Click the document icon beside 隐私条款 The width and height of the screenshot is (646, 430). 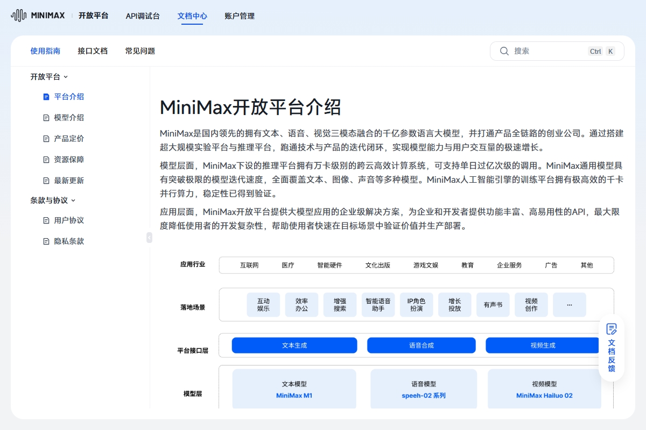[46, 241]
